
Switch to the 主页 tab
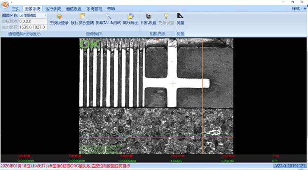click(x=16, y=9)
